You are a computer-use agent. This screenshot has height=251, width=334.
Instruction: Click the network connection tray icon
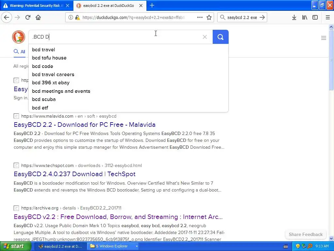[304, 246]
